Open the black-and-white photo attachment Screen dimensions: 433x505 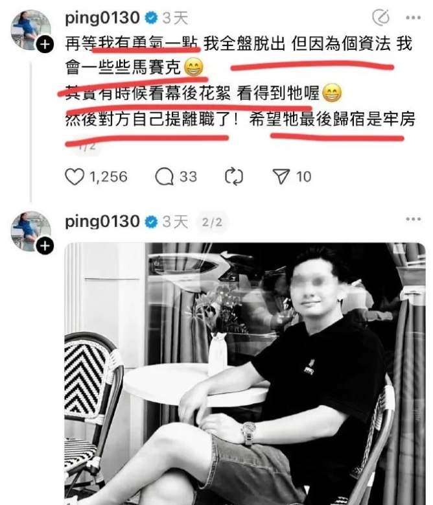point(244,373)
